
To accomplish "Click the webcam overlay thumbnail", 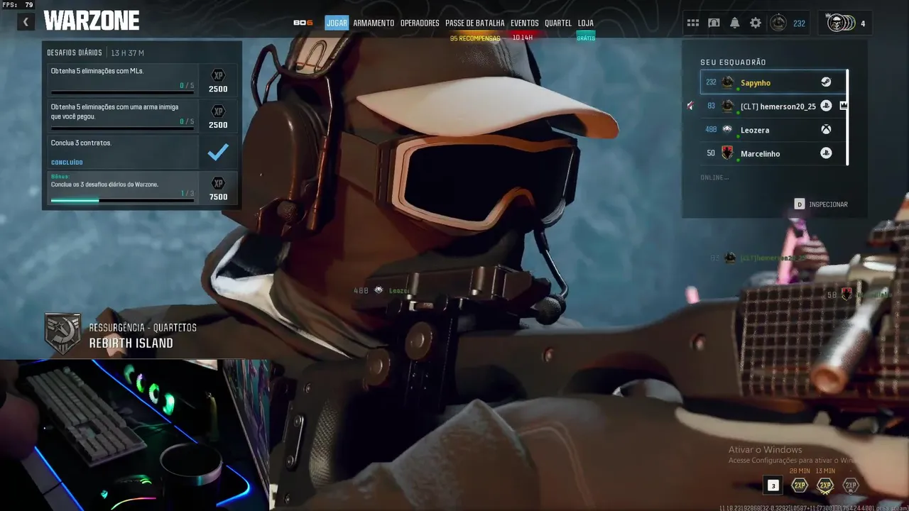I will 135,435.
